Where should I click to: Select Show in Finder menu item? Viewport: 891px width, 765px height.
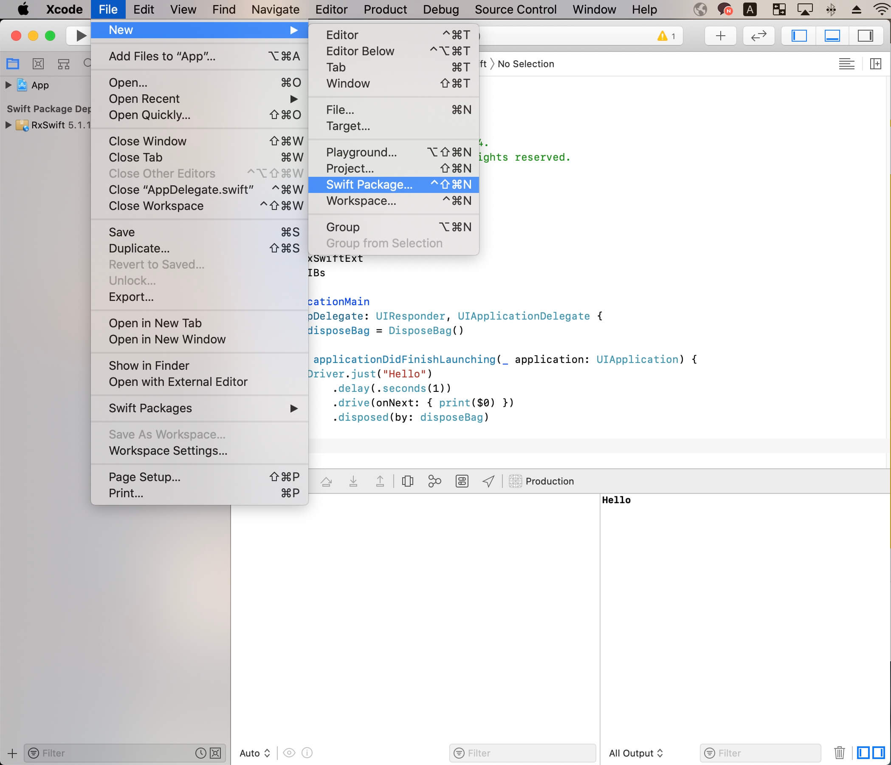tap(200, 366)
